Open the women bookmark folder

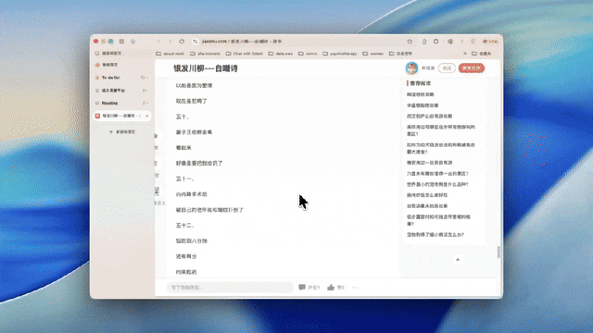(373, 54)
